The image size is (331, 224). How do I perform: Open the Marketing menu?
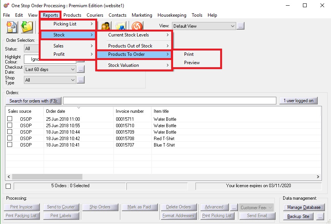pos(142,15)
